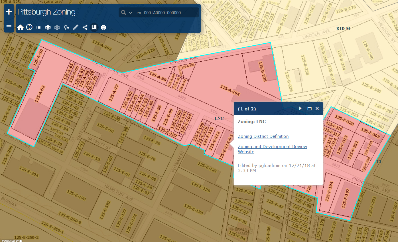Open the Zoning District Definition link
The height and width of the screenshot is (242, 398).
pyautogui.click(x=263, y=136)
